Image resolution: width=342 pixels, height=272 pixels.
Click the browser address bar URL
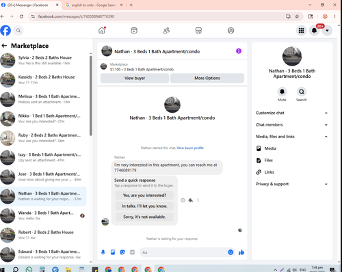point(76,16)
